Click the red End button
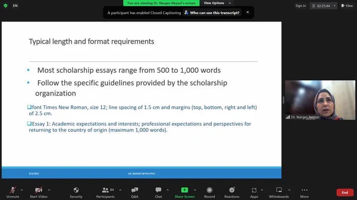 345,193
